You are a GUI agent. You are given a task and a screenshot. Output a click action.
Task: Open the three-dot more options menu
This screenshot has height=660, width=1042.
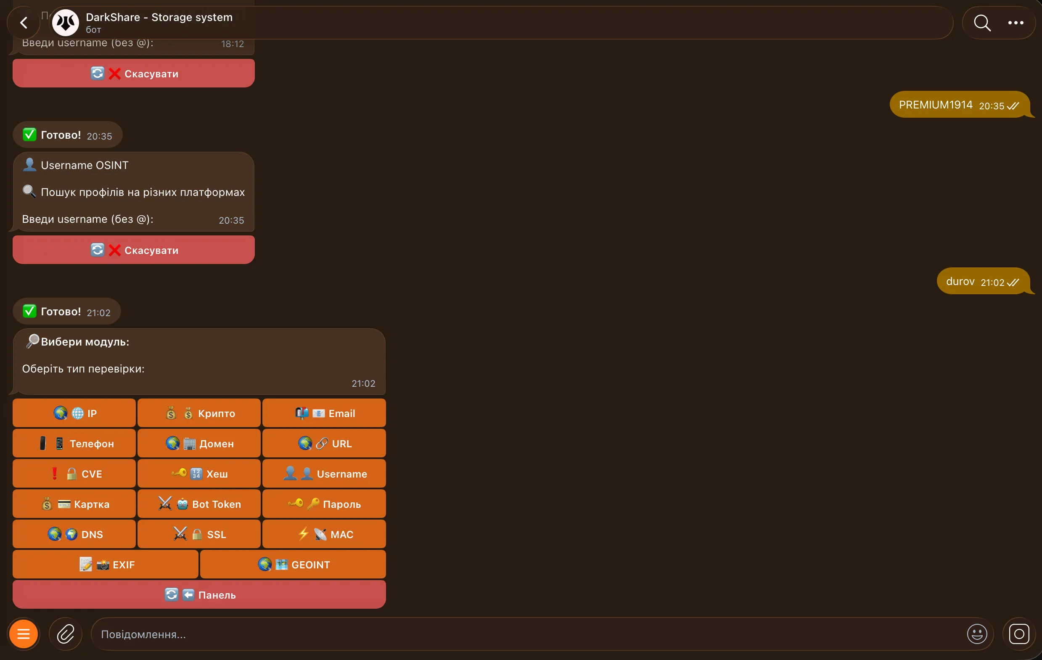coord(1016,22)
